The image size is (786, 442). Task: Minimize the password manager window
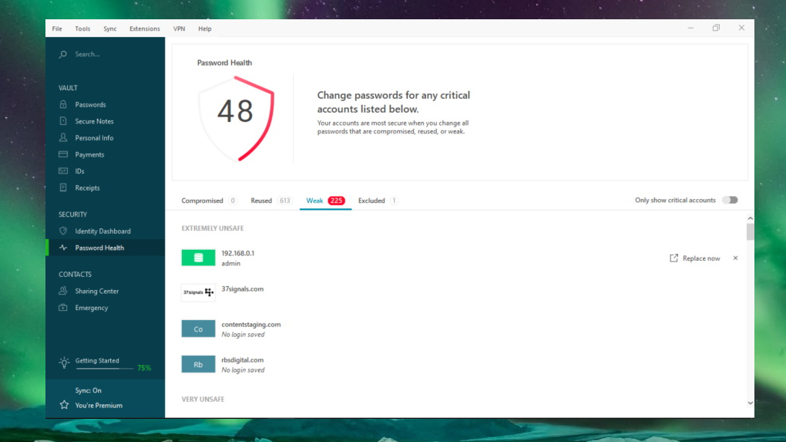coord(690,28)
